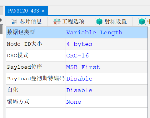Toggle Payload曼彻斯特编码 Disable value
Screen dimensions: 150x118
pos(107,79)
